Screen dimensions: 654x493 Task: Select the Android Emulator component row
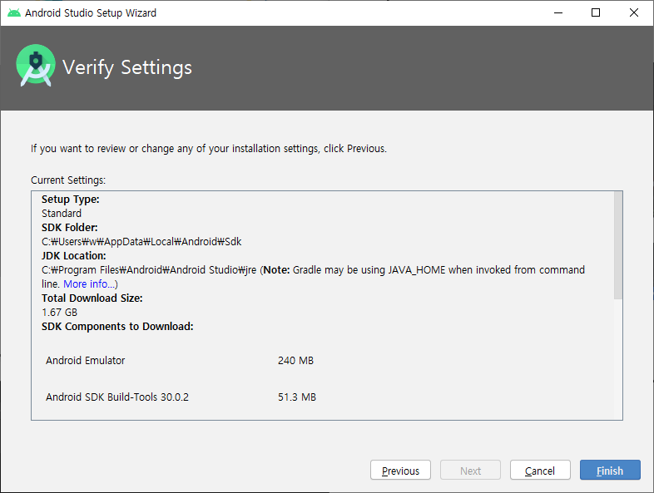click(180, 361)
